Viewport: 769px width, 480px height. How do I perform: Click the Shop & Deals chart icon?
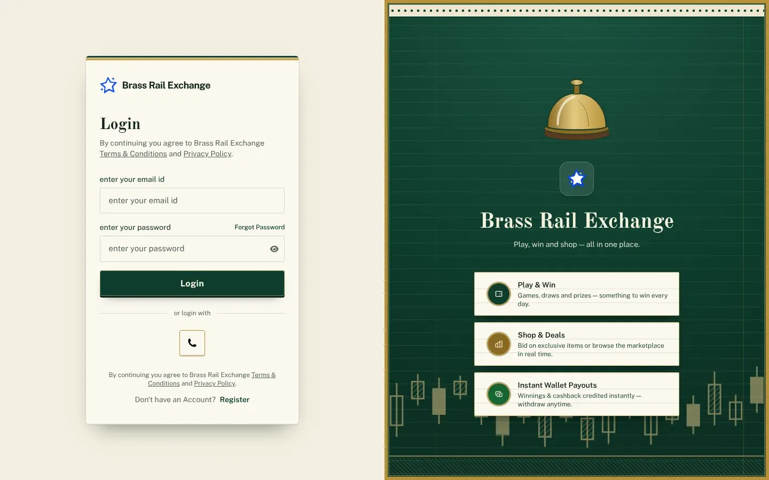point(499,344)
